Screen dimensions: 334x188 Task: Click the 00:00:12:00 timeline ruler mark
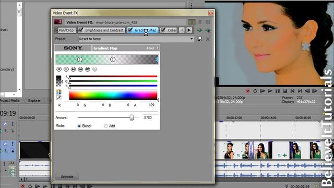tap(234, 118)
